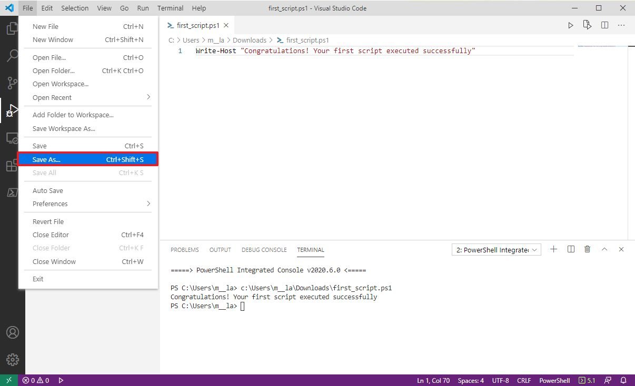Image resolution: width=635 pixels, height=386 pixels.
Task: Open Source Control view in activity bar
Action: 12,83
